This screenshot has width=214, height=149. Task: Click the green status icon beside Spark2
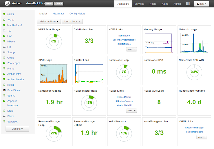pyautogui.click(x=4, y=96)
